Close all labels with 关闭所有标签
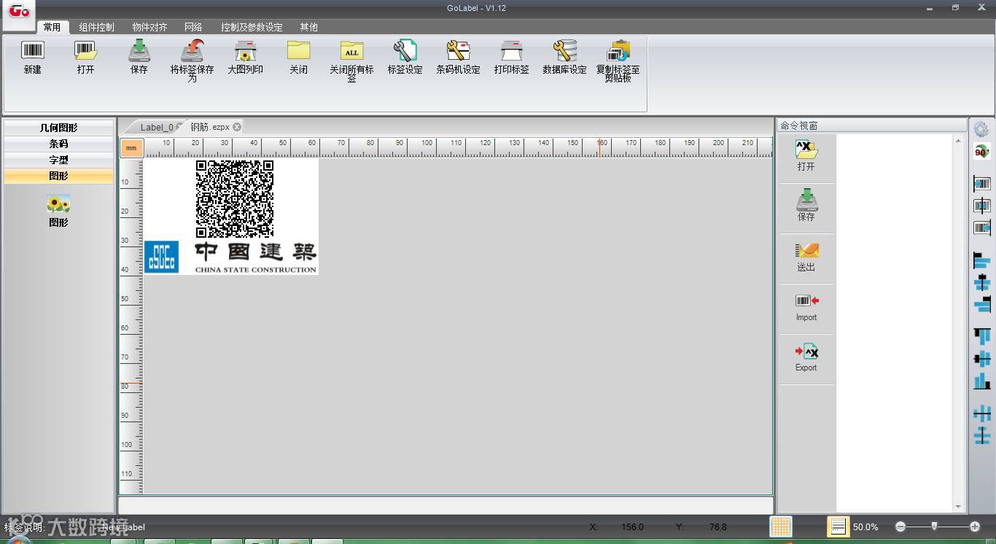 click(x=351, y=61)
